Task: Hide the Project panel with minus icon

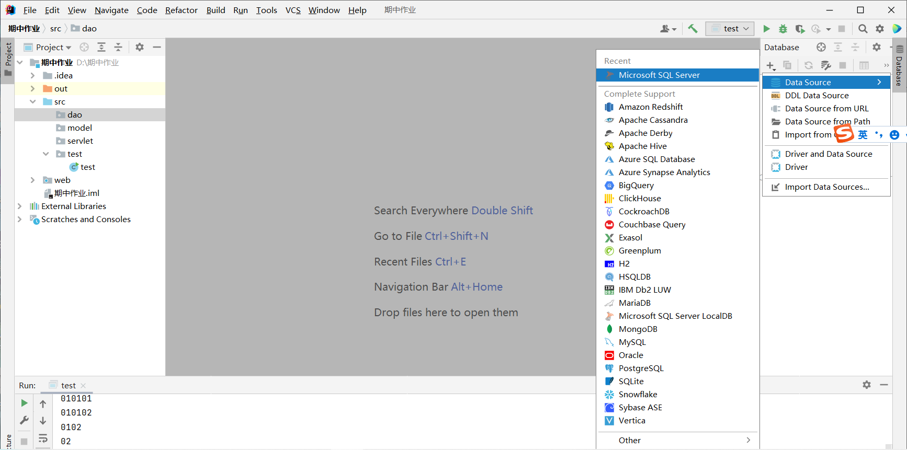Action: tap(156, 47)
